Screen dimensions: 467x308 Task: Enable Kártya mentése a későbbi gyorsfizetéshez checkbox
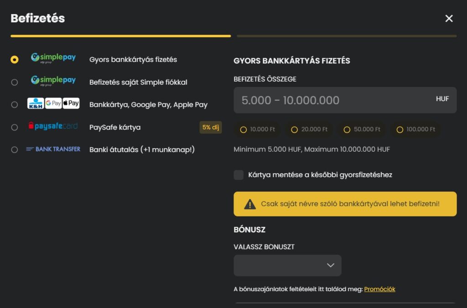coord(239,175)
